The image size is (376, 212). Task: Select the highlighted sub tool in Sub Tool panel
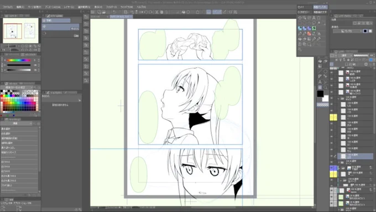click(60, 27)
